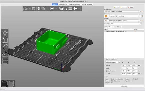Click the Arrange objects toolbar icon

(x=38, y=9)
